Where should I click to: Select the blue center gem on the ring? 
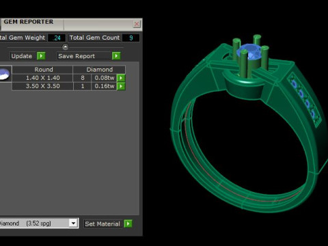(251, 52)
